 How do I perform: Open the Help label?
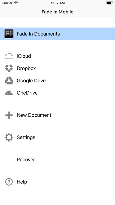[22, 182]
